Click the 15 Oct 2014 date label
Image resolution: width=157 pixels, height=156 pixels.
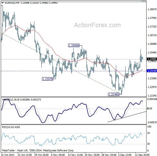pyautogui.click(x=8, y=155)
